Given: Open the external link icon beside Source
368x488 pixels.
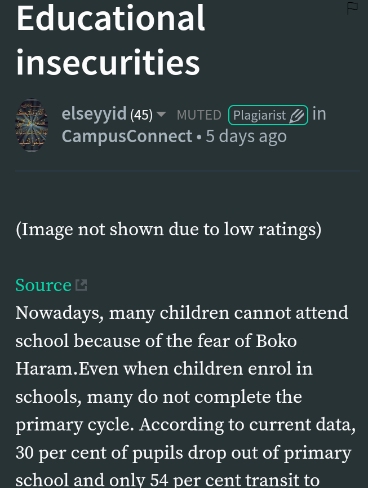Looking at the screenshot, I should (81, 285).
